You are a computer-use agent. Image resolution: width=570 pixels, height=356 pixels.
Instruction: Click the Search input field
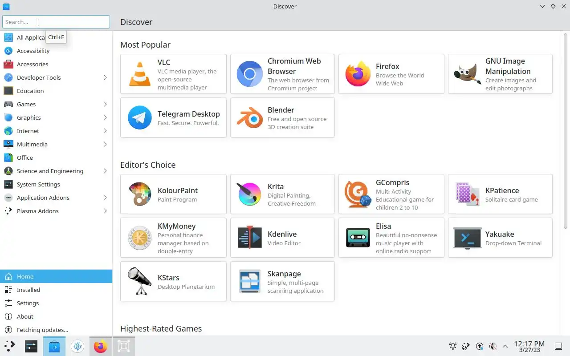[56, 22]
